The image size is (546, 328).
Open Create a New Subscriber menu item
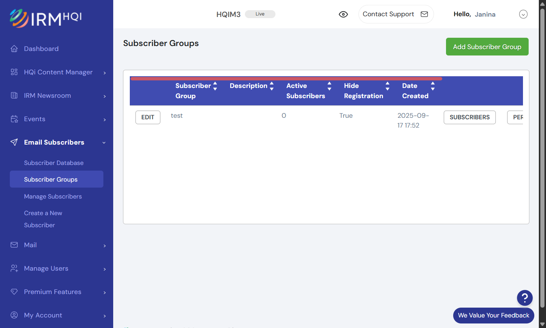point(43,219)
